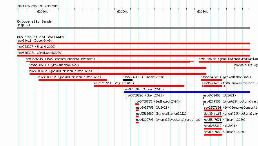Select the gray 11q12.3 cytogenetic band bar
Image resolution: width=258 pixels, height=146 pixels.
[x=133, y=28]
